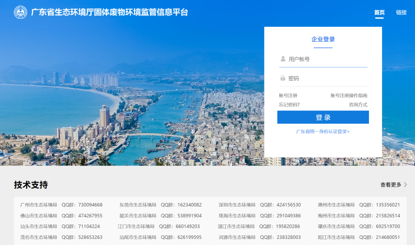Open the 咨询方式 link
Screen dimensions: 415x245
click(358, 105)
